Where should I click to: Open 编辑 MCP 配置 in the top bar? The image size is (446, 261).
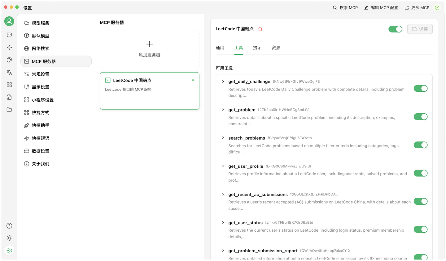(x=381, y=7)
